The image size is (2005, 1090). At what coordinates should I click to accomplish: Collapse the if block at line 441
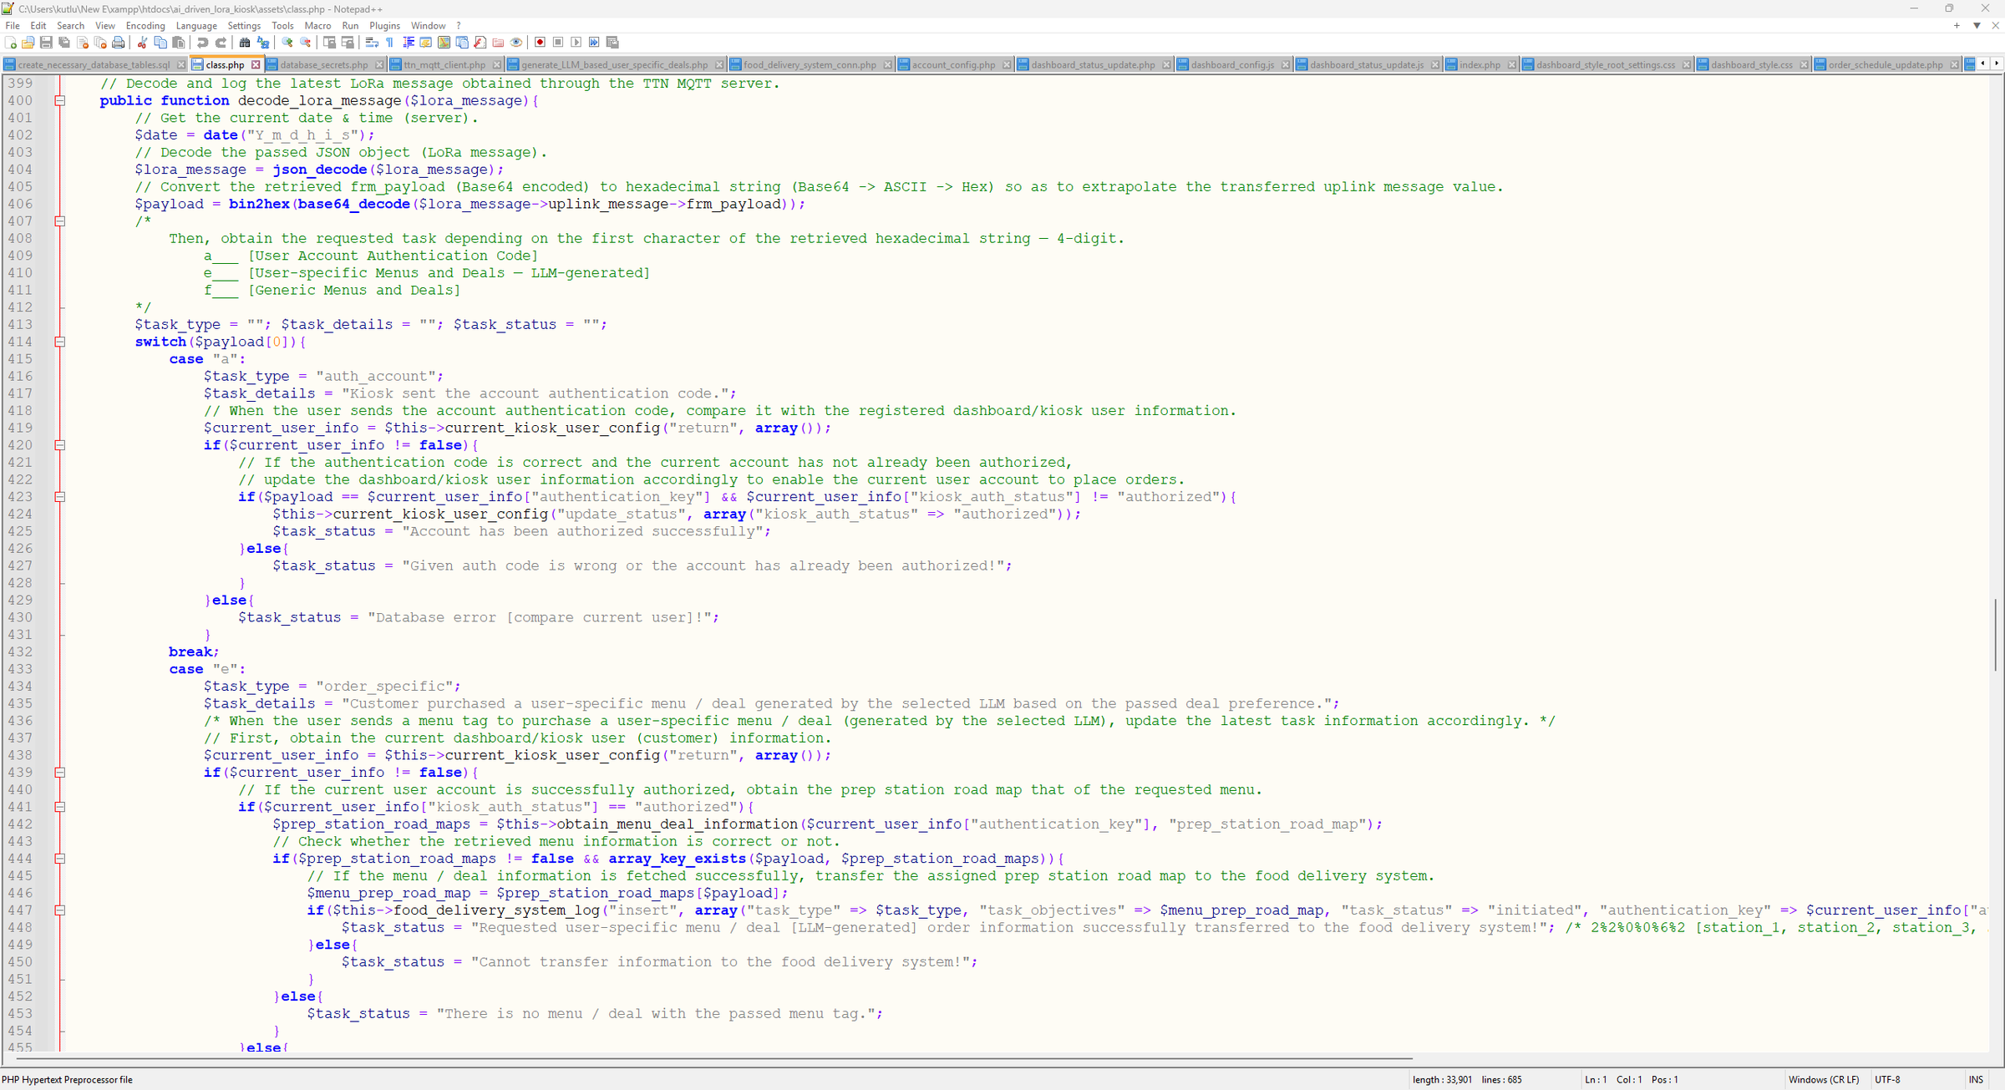pos(60,807)
